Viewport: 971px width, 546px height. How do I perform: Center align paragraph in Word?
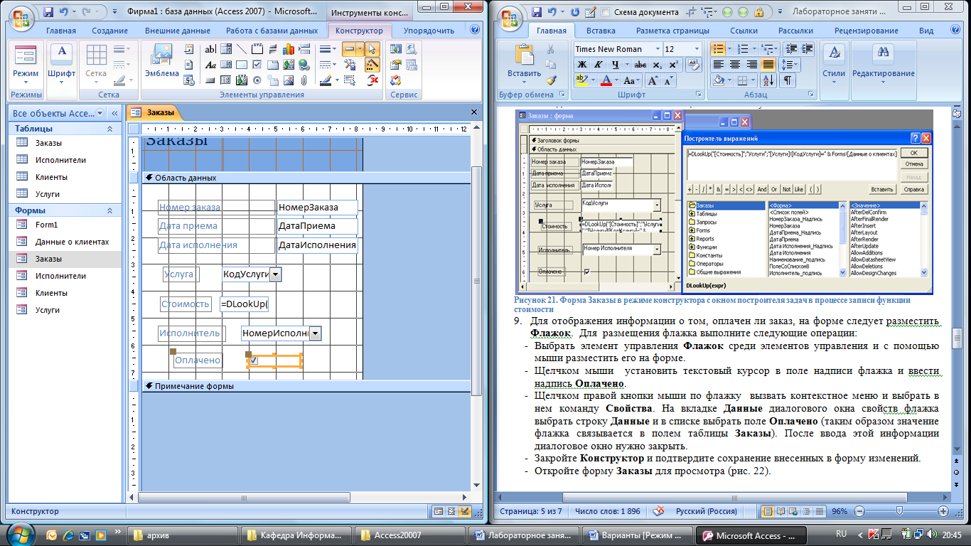click(734, 65)
